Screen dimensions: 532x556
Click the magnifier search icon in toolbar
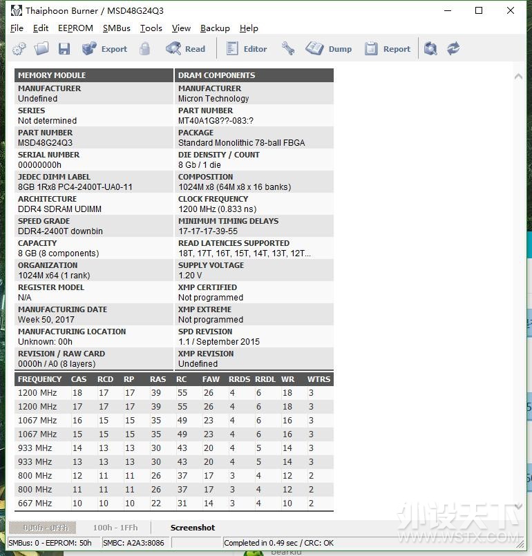click(430, 48)
